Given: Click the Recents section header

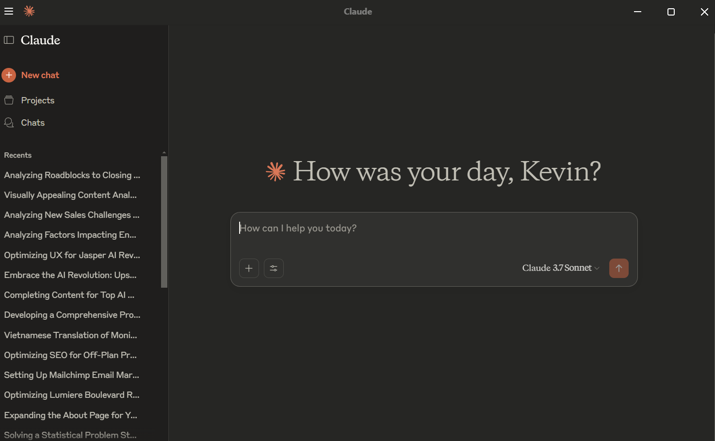Looking at the screenshot, I should click(x=18, y=155).
